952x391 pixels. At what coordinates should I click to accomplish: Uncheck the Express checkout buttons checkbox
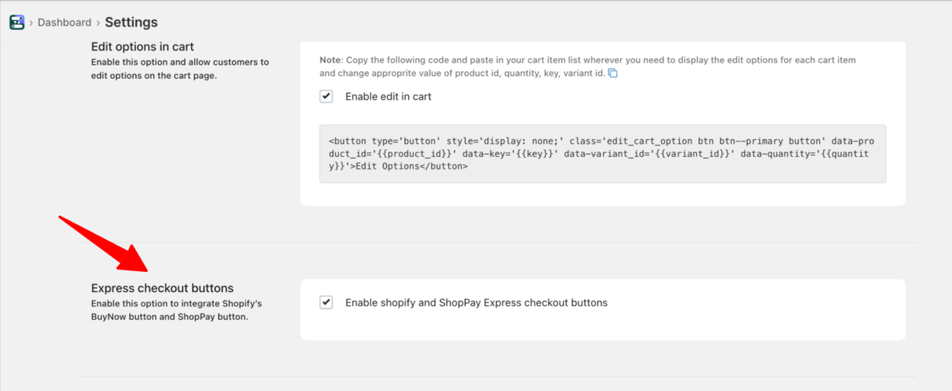(x=326, y=302)
